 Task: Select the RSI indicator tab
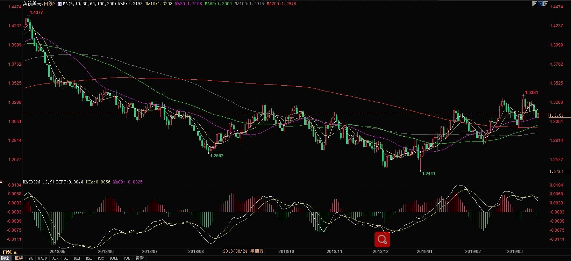[89, 258]
